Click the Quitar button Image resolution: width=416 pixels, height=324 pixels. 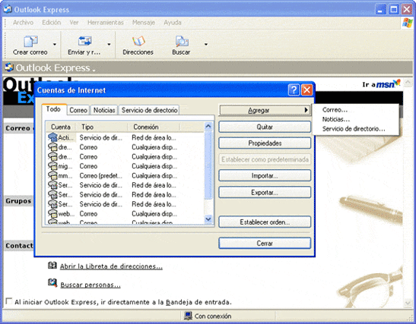[265, 127]
